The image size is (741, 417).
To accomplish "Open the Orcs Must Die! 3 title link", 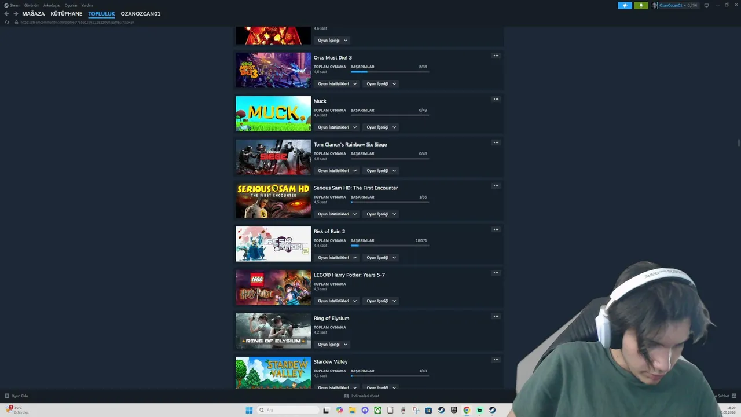I will coord(333,58).
